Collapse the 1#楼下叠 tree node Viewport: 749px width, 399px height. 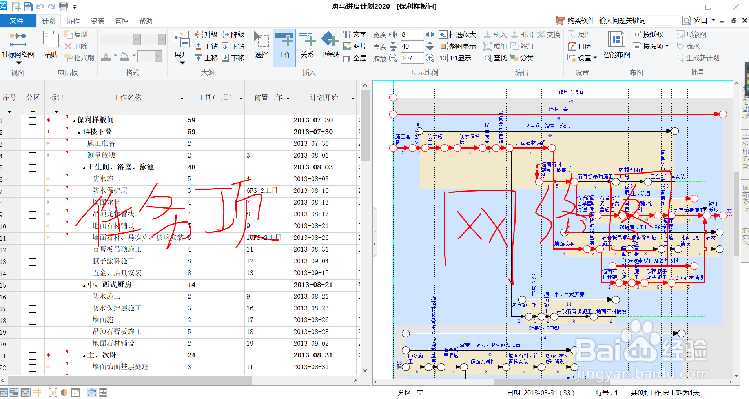point(78,132)
